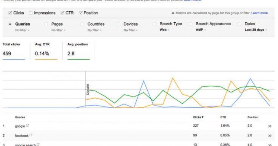Open external link icon beside facebook query
278x146 pixels.
tap(31, 135)
